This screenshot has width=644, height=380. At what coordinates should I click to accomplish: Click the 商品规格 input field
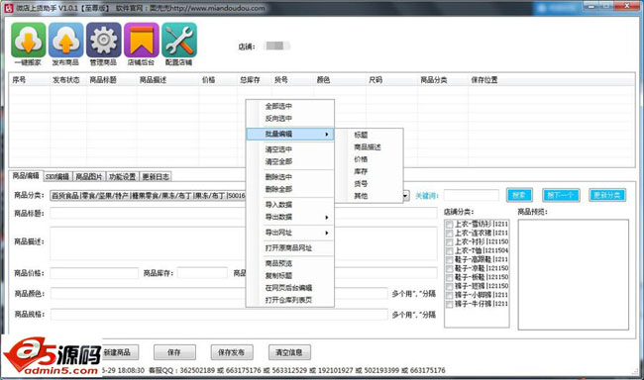click(x=219, y=315)
